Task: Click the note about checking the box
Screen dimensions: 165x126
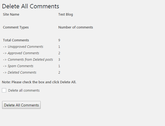Action: pyautogui.click(x=39, y=82)
